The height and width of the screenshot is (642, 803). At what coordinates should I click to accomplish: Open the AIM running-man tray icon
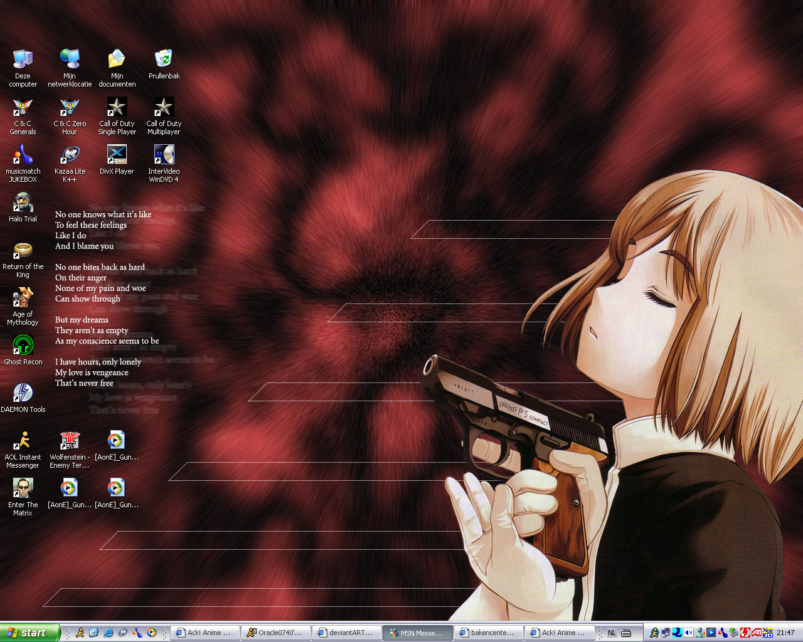(654, 633)
